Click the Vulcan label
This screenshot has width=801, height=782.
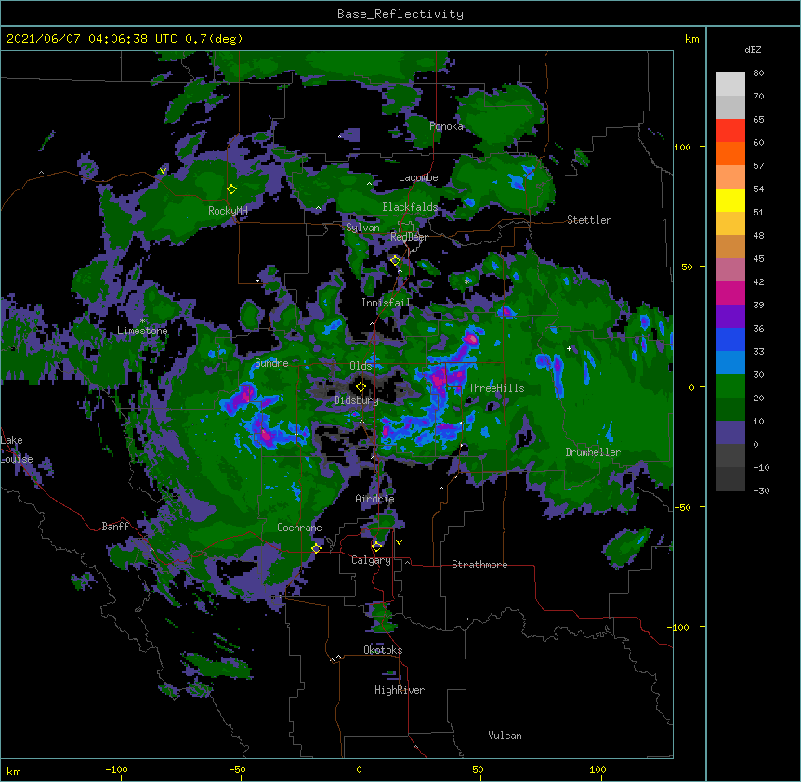[x=505, y=736]
